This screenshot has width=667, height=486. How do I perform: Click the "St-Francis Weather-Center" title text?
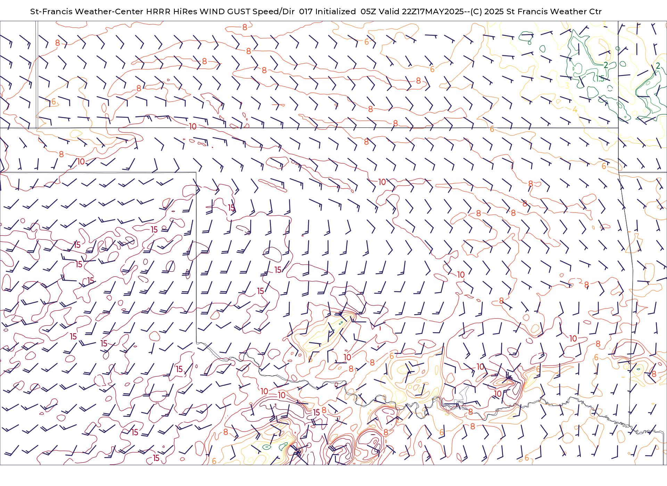click(87, 11)
